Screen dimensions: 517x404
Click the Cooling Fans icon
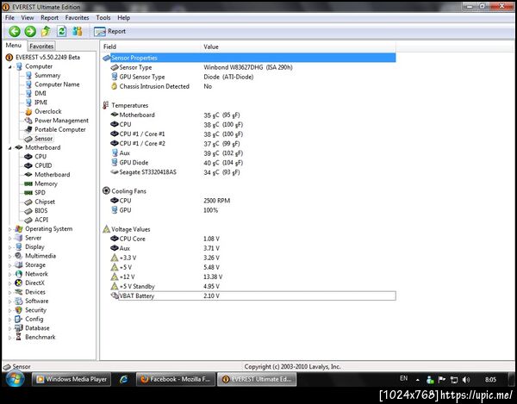[x=106, y=190]
